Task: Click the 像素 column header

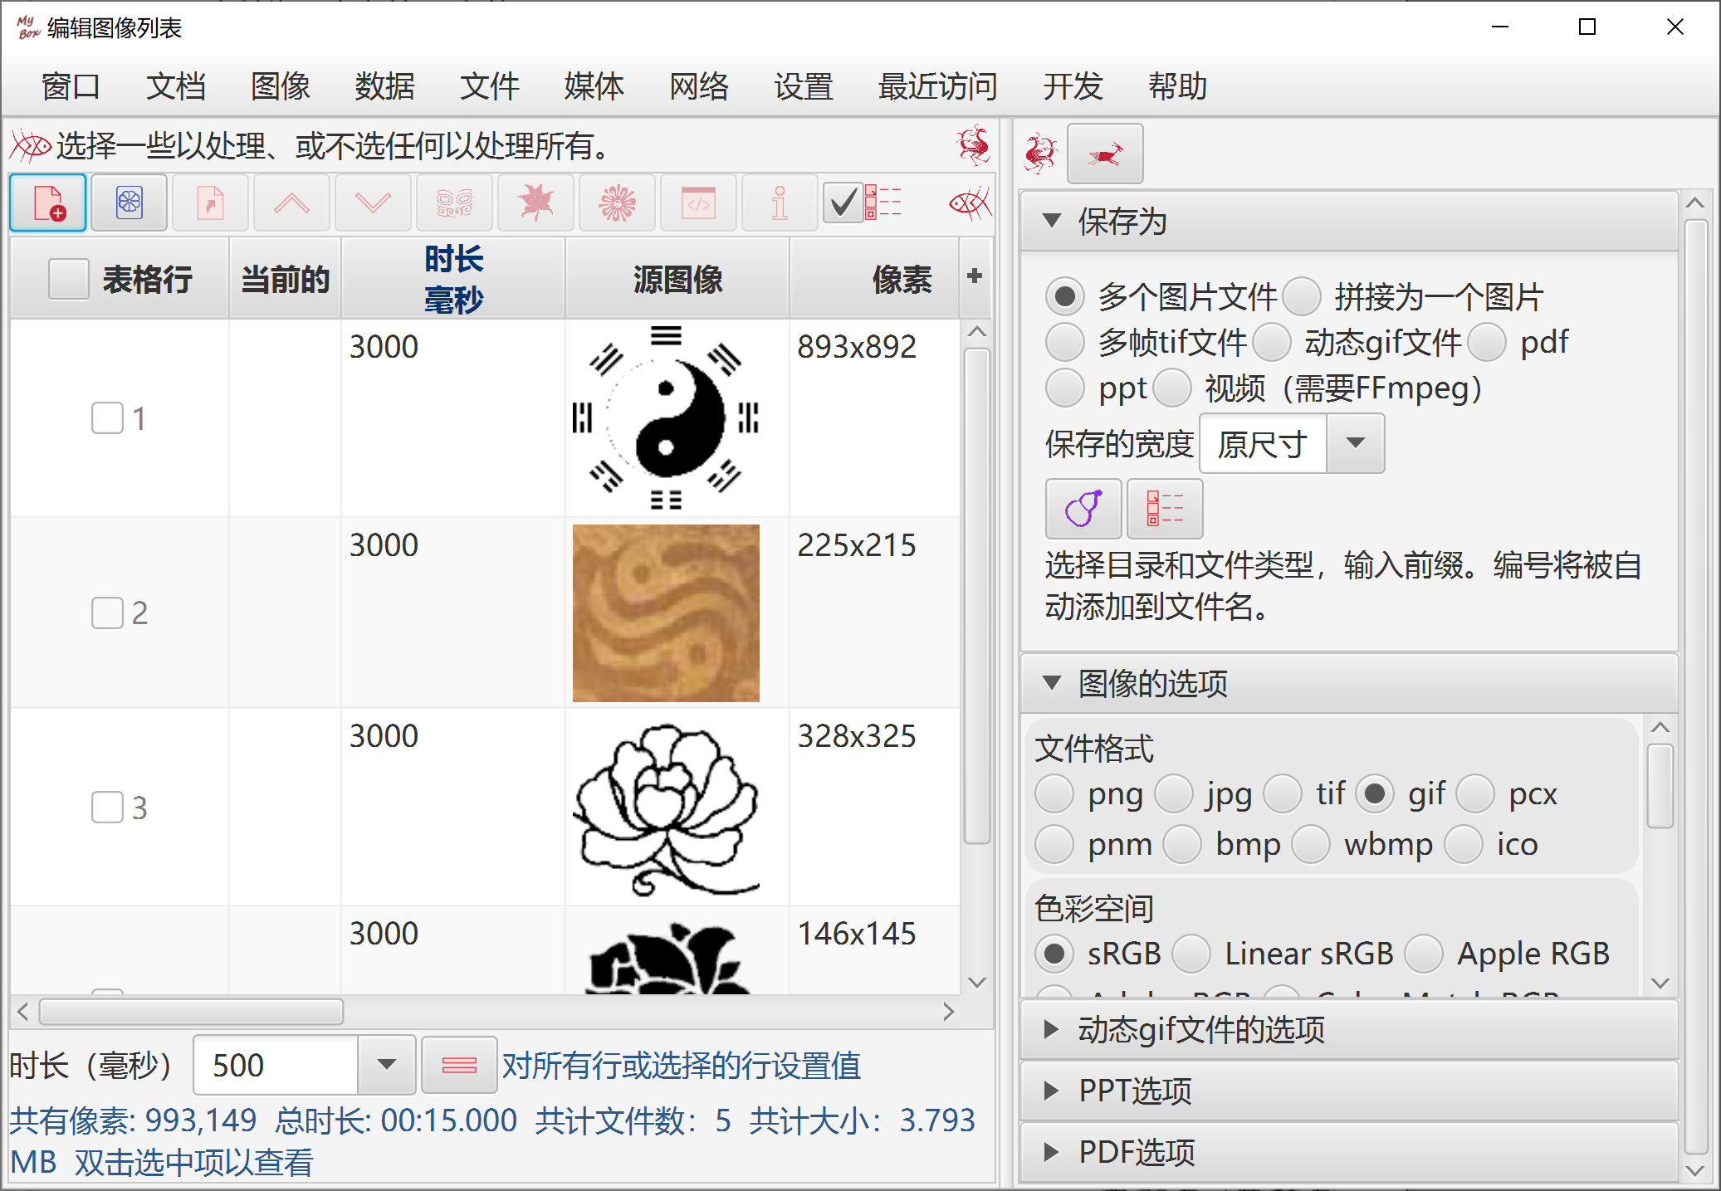Action: pos(875,279)
